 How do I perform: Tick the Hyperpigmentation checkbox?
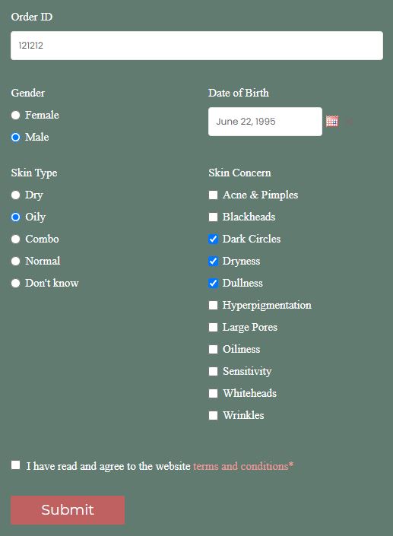pyautogui.click(x=213, y=306)
